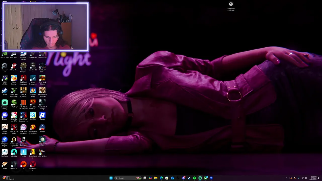Viewport: 322px width, 181px height.
Task: Select the Warframe desktop shortcut
Action: [5, 153]
